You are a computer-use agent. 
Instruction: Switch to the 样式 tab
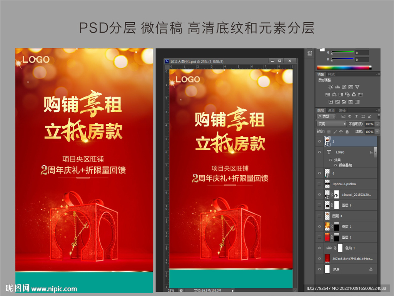click(x=331, y=74)
